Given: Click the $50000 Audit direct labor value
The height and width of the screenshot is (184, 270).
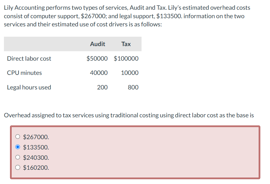Looking at the screenshot, I should click(x=97, y=58).
